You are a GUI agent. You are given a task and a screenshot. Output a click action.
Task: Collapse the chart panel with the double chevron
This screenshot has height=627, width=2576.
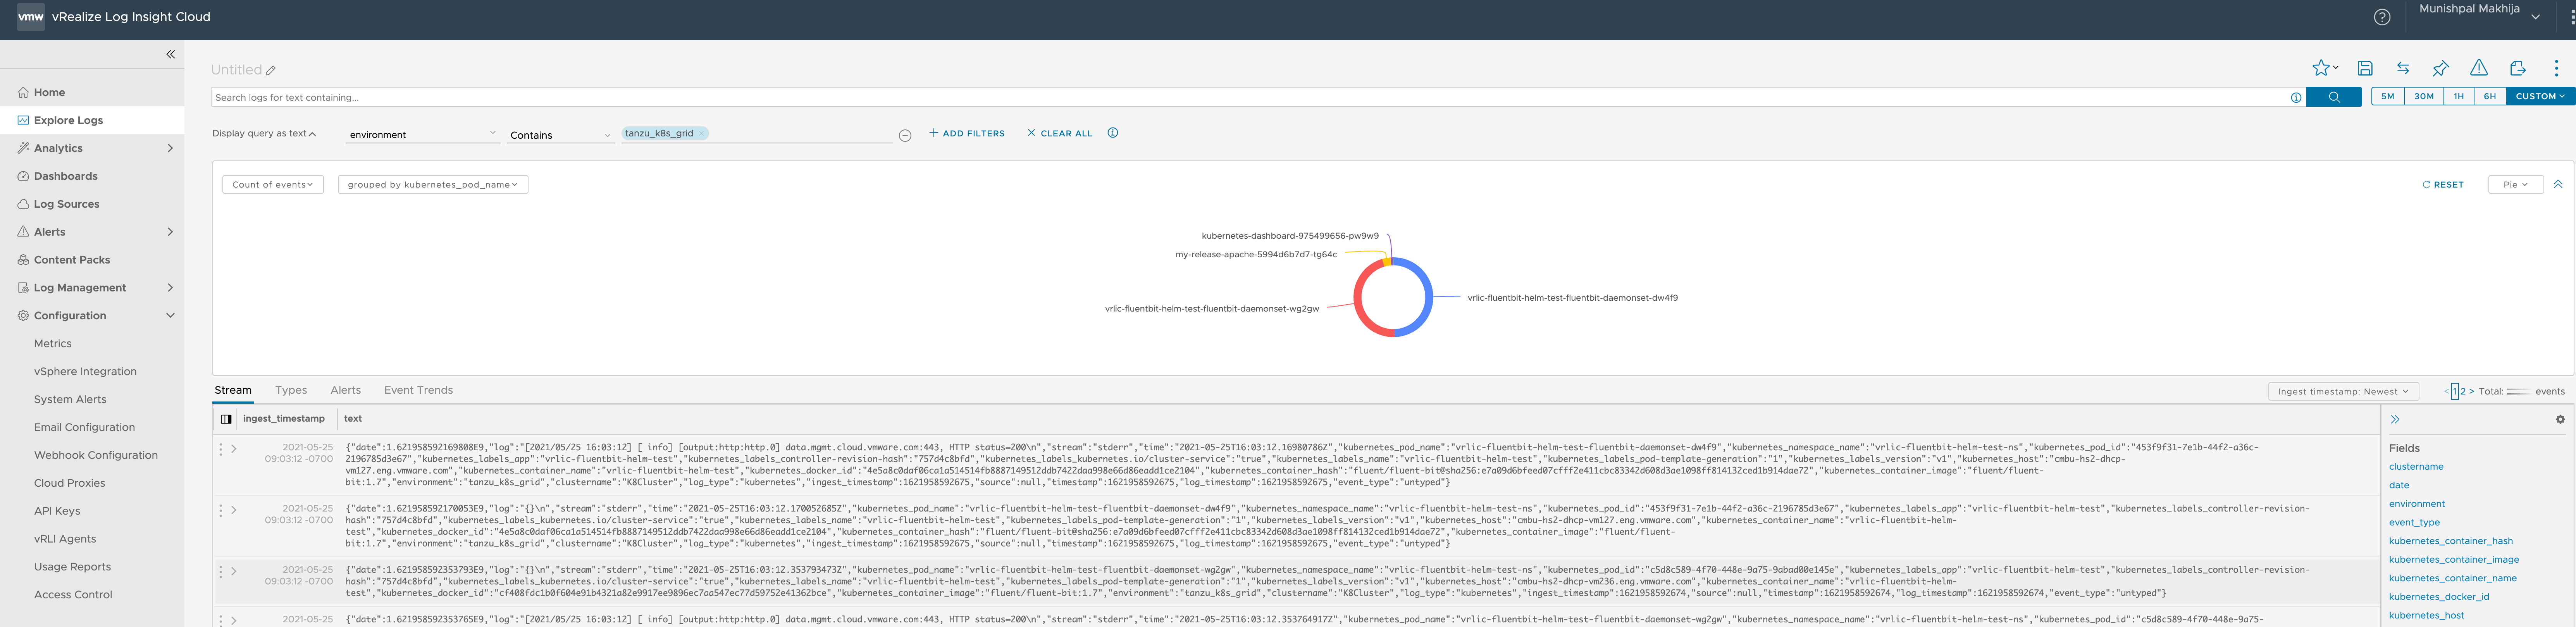[2558, 184]
